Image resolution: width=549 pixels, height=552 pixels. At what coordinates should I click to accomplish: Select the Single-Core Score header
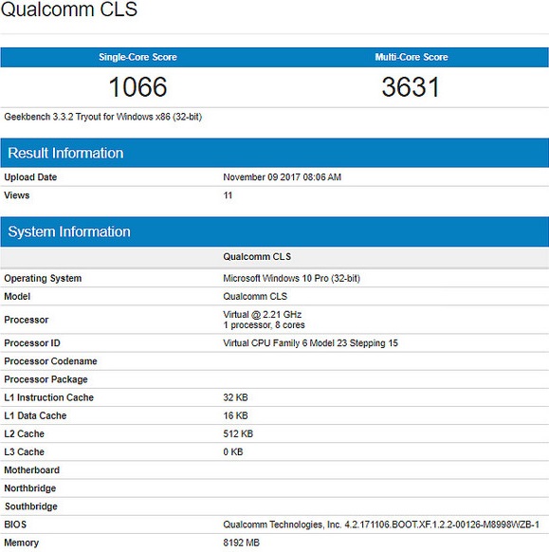[x=137, y=57]
